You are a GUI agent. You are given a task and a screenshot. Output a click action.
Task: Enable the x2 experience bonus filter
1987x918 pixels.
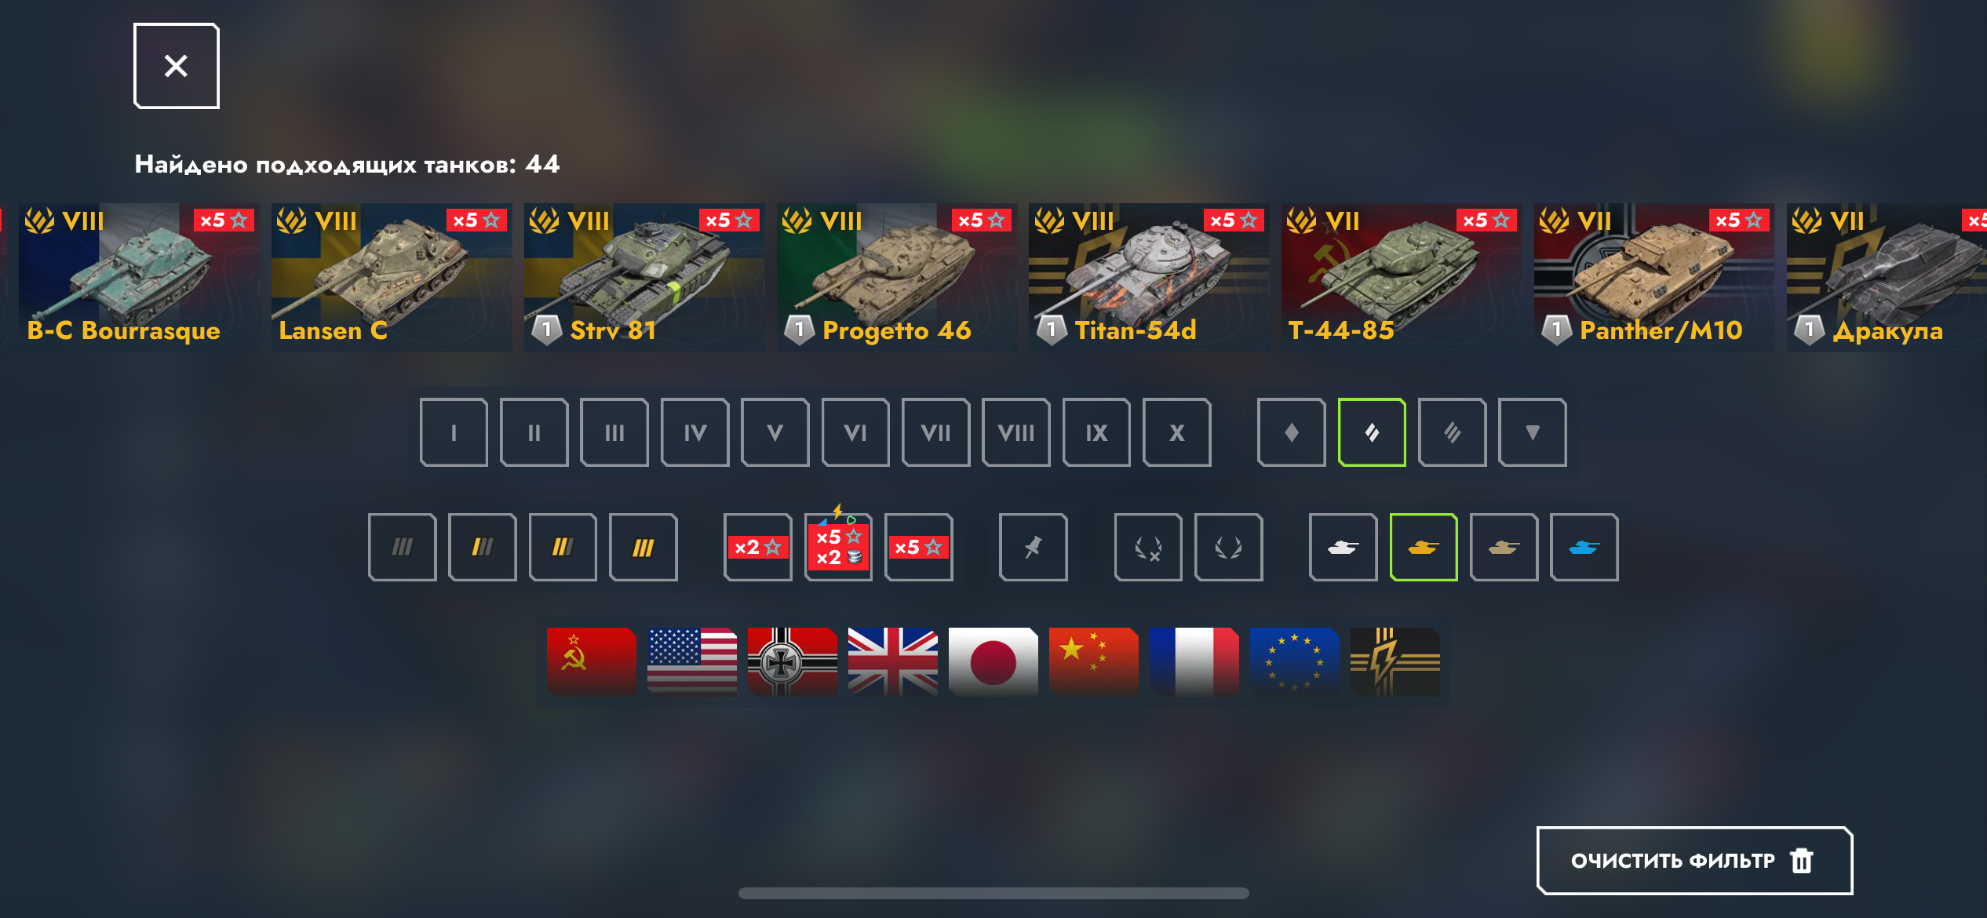point(758,547)
